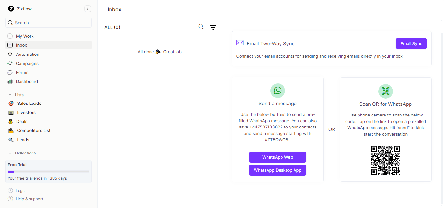444x208 pixels.
Task: Click the Zixflow logo
Action: pos(11,9)
